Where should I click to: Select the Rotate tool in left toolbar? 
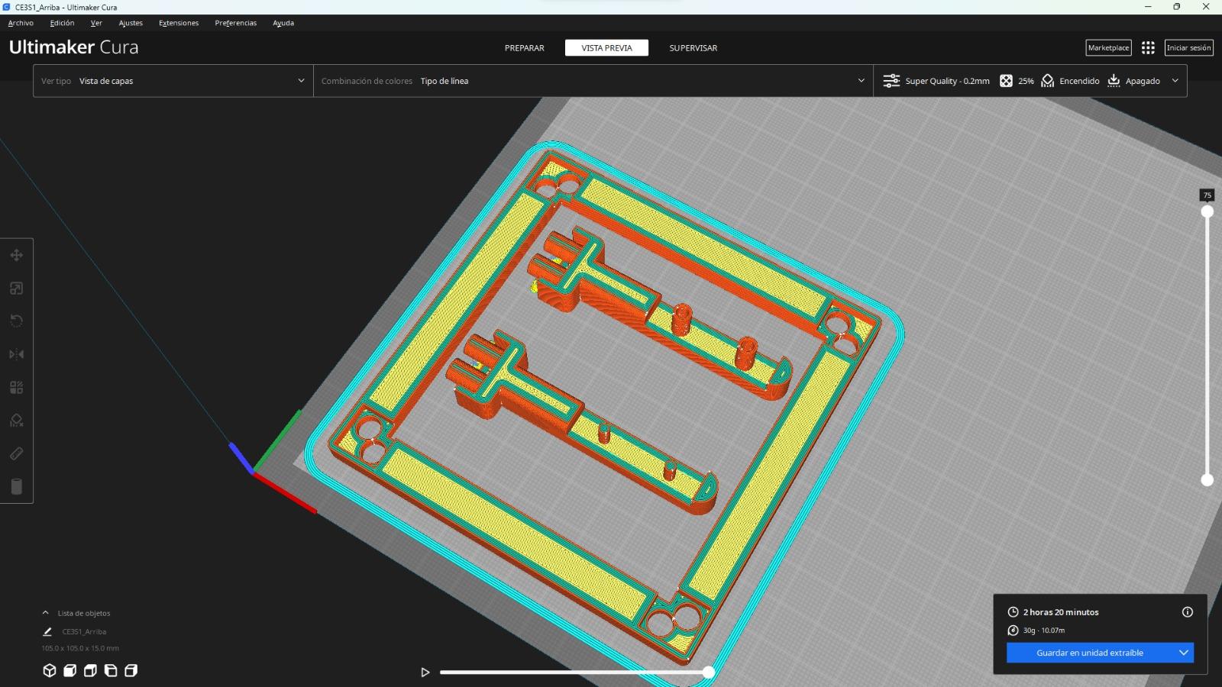click(x=16, y=321)
